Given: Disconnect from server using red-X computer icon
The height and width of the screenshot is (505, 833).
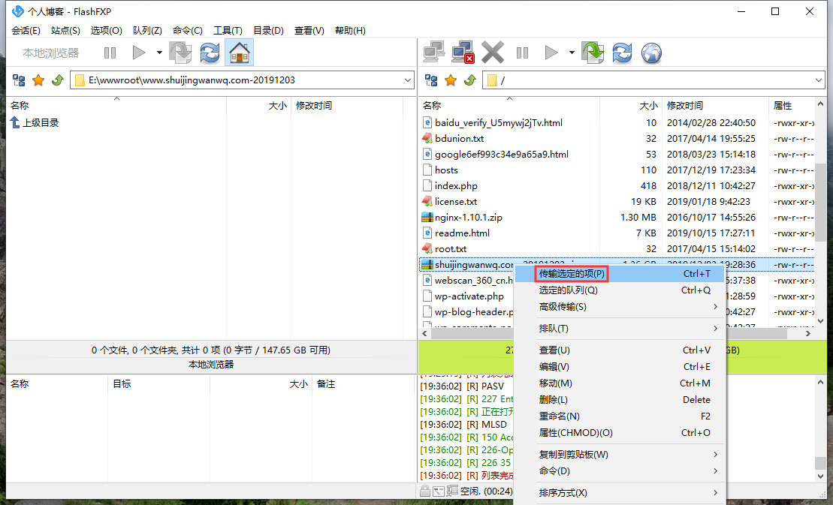Looking at the screenshot, I should [x=463, y=53].
